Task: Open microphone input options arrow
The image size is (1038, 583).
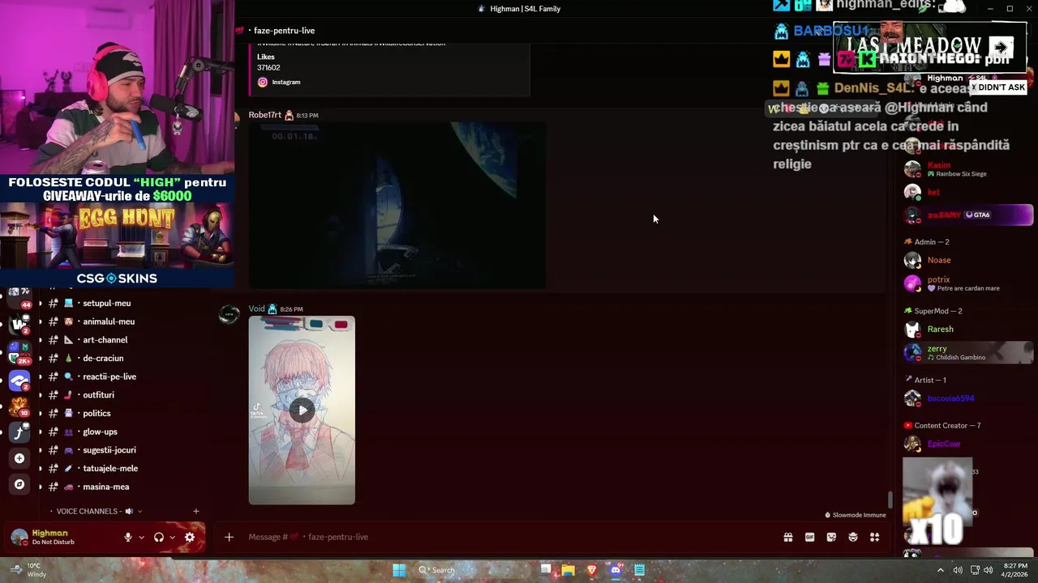Action: coord(141,537)
